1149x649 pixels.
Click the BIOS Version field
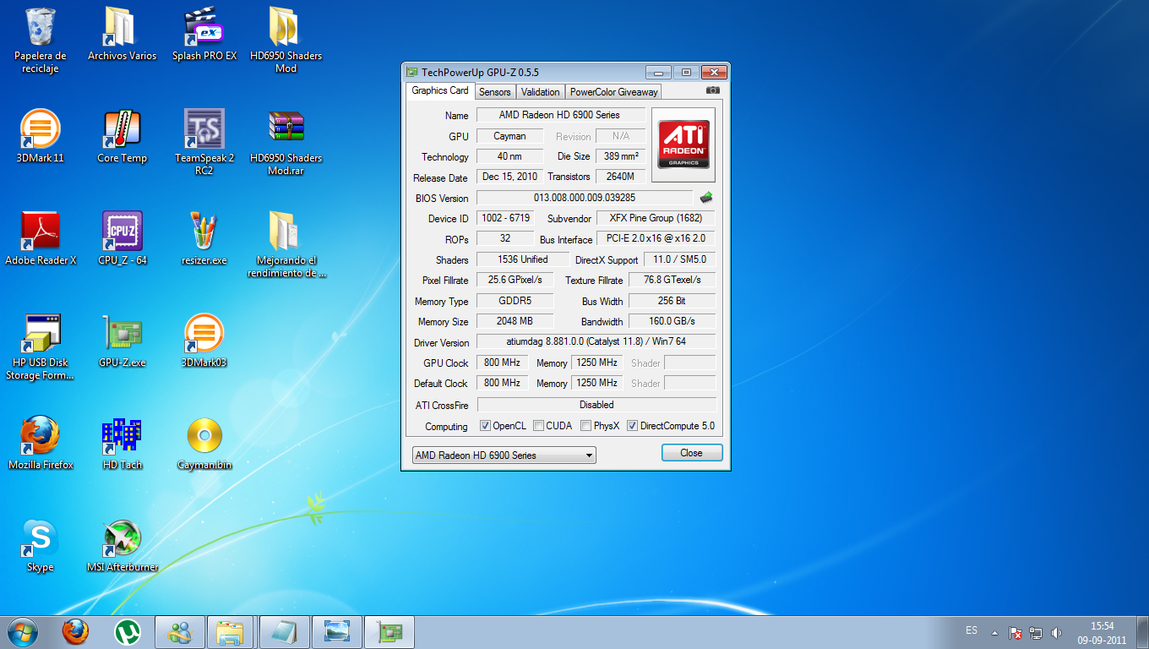585,198
